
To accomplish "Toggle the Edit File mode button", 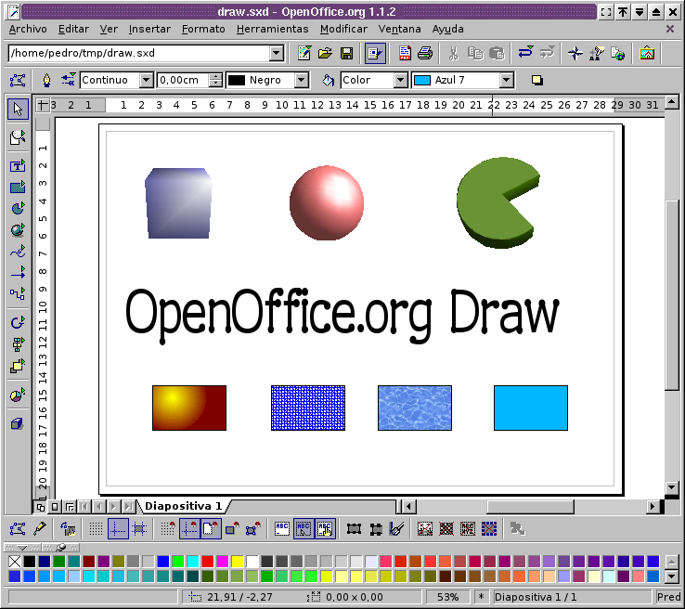I will coord(374,53).
